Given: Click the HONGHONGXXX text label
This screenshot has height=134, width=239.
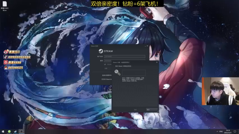Looking at the screenshot, I should coord(19,57).
